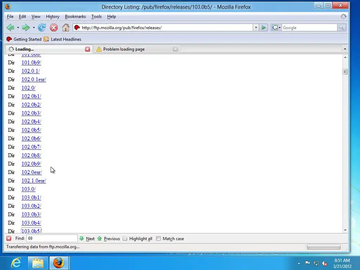This screenshot has height=270, width=360.
Task: Open the 103.0b1/ directory link
Action: pyautogui.click(x=31, y=198)
